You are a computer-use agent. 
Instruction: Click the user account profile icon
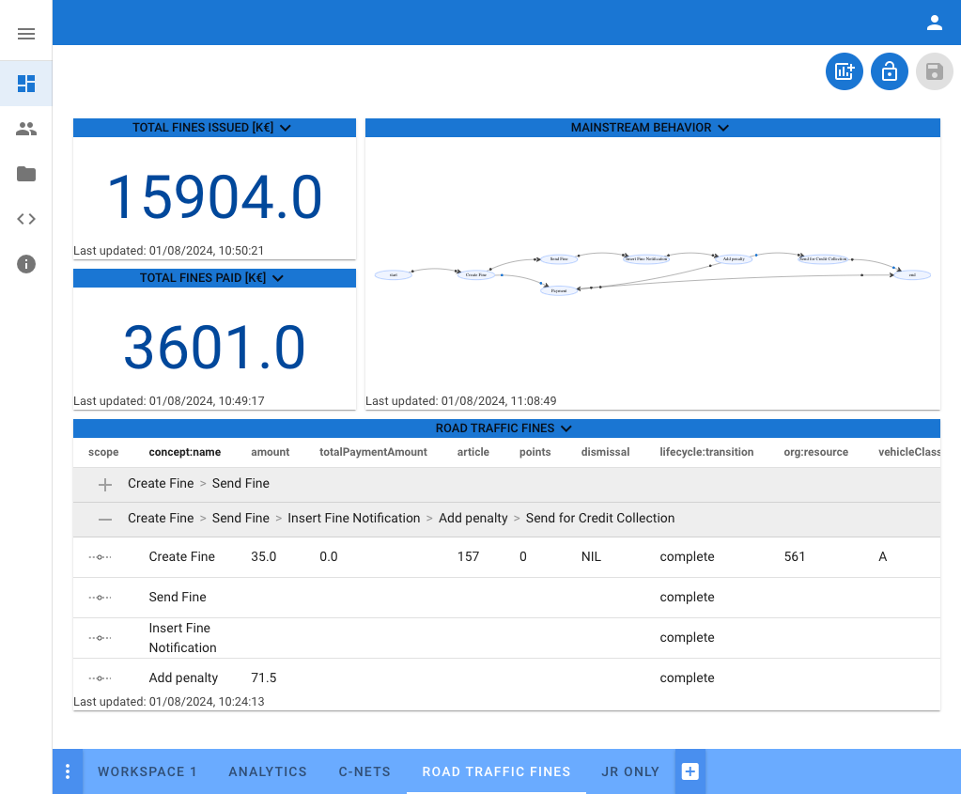pyautogui.click(x=934, y=23)
